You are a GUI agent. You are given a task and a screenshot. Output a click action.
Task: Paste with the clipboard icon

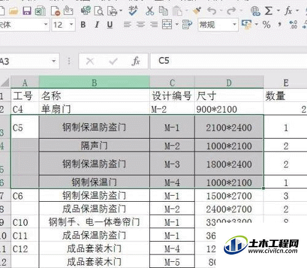[177, 10]
